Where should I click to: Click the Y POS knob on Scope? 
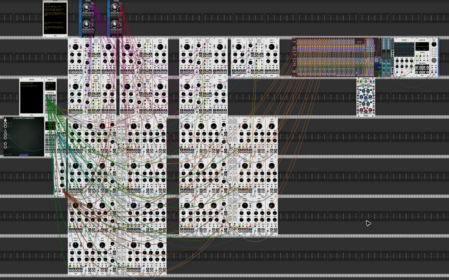[402, 66]
